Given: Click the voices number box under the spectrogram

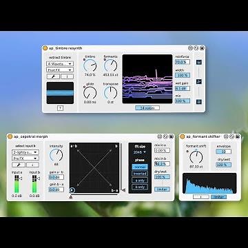Looking at the screenshot, I should click(x=147, y=108).
